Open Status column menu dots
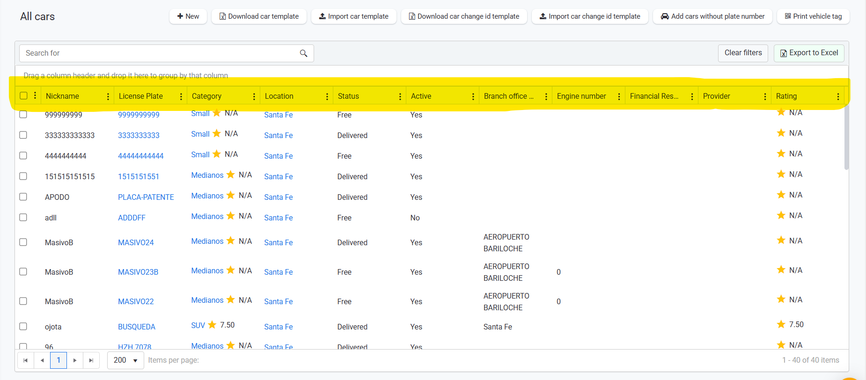 [400, 96]
